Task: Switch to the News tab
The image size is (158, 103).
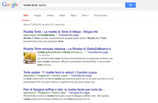Action: pyautogui.click(x=62, y=15)
